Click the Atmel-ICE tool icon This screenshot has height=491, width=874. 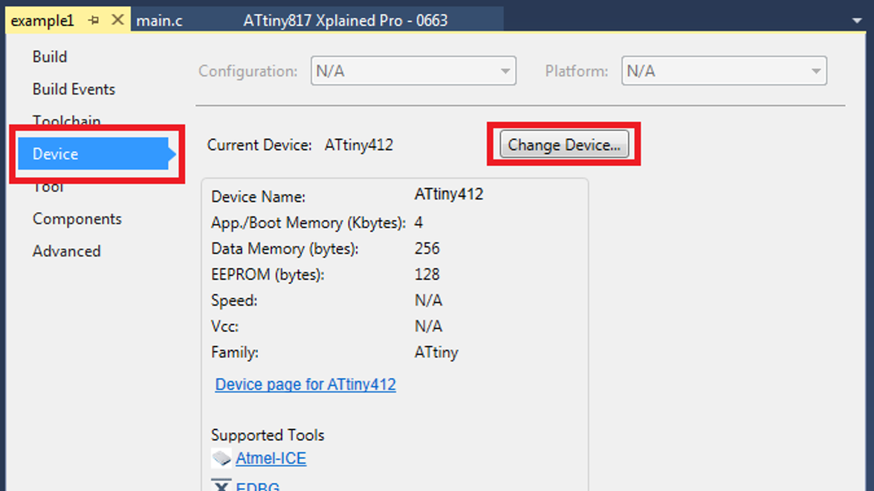tap(221, 458)
